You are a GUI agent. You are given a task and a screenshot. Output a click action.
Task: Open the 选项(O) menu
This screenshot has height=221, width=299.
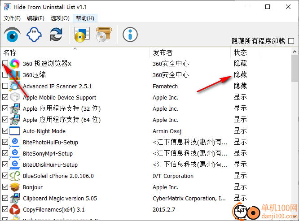point(60,18)
